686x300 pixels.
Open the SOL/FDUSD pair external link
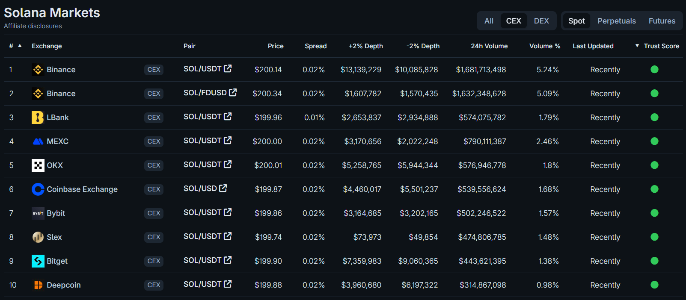[233, 92]
